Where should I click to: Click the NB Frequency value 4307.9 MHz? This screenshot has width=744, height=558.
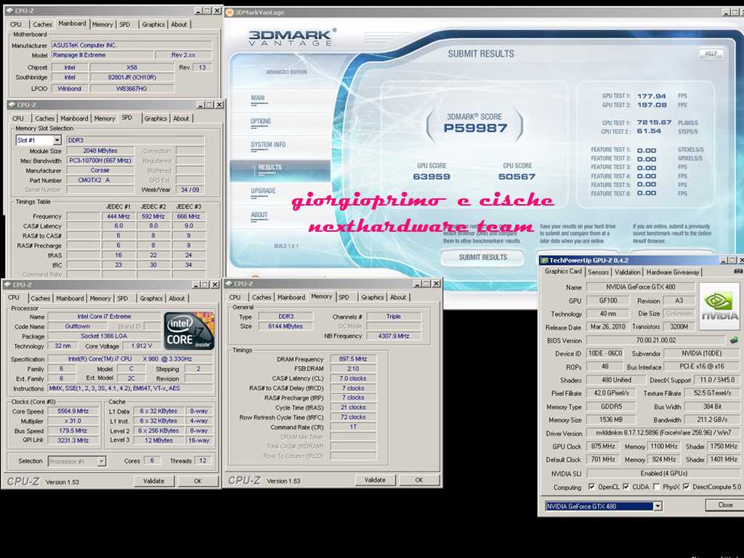tap(393, 336)
